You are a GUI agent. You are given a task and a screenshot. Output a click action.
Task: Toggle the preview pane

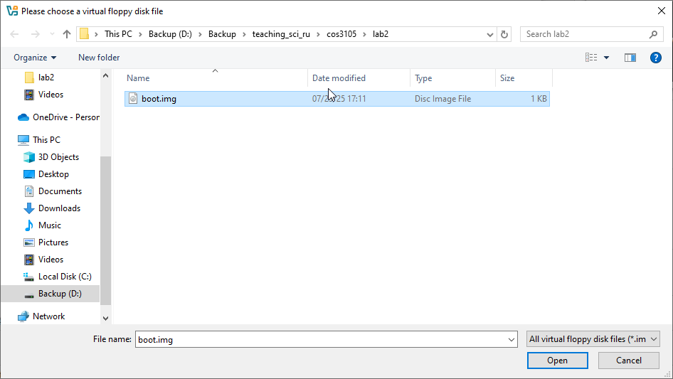[x=630, y=58]
